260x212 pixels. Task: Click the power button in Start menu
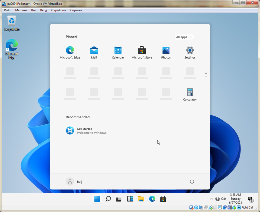pos(192,181)
